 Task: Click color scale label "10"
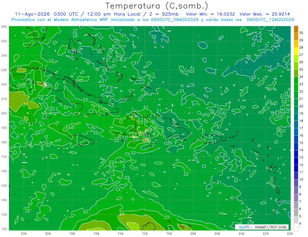pyautogui.click(x=301, y=179)
